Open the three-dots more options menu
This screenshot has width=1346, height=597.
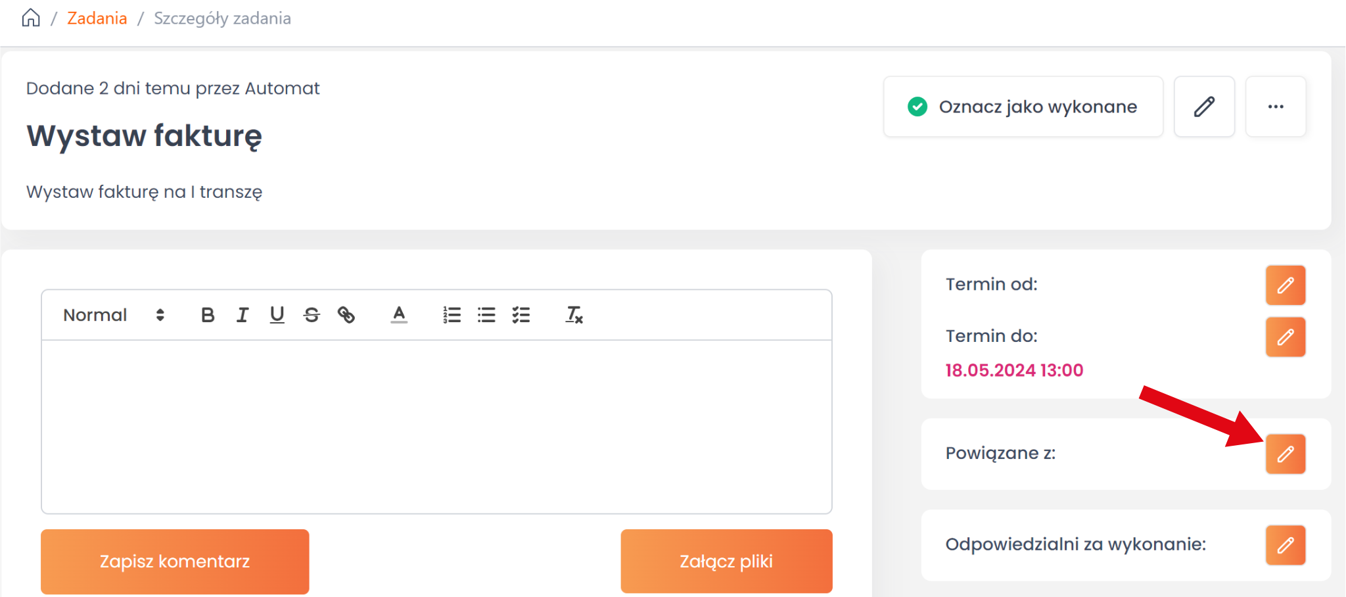tap(1276, 107)
